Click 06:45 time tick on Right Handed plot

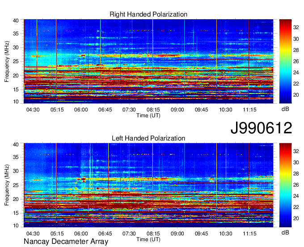(105, 110)
